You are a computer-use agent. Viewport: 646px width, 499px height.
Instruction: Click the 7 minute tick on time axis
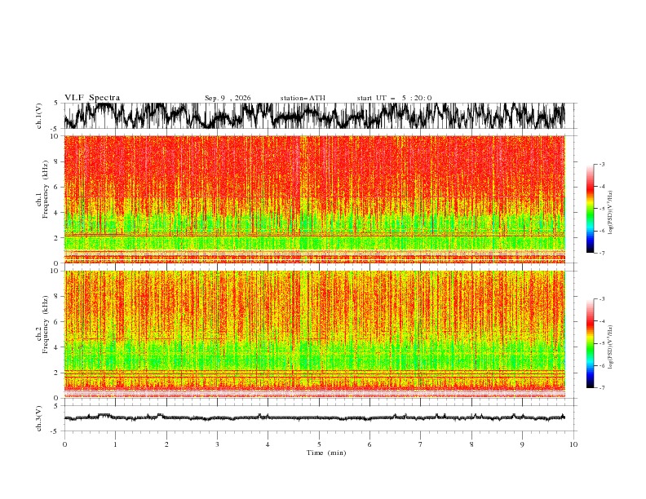(421, 444)
